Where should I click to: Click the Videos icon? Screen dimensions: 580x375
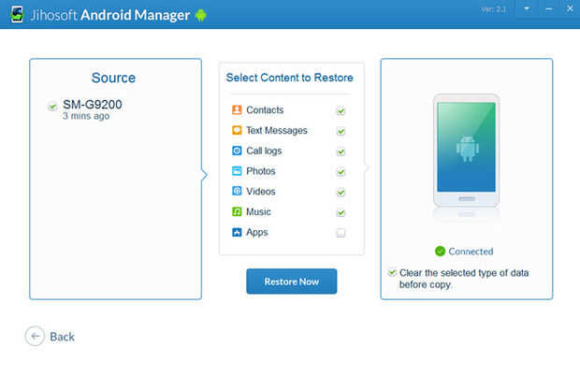point(237,191)
